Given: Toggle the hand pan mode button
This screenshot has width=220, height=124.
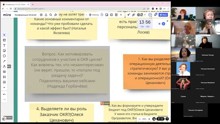Looking at the screenshot, I should coord(154,119).
